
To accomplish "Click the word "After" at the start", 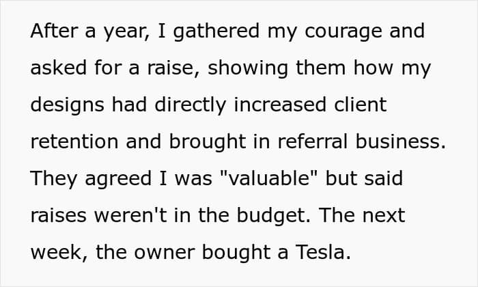I will click(x=54, y=31).
